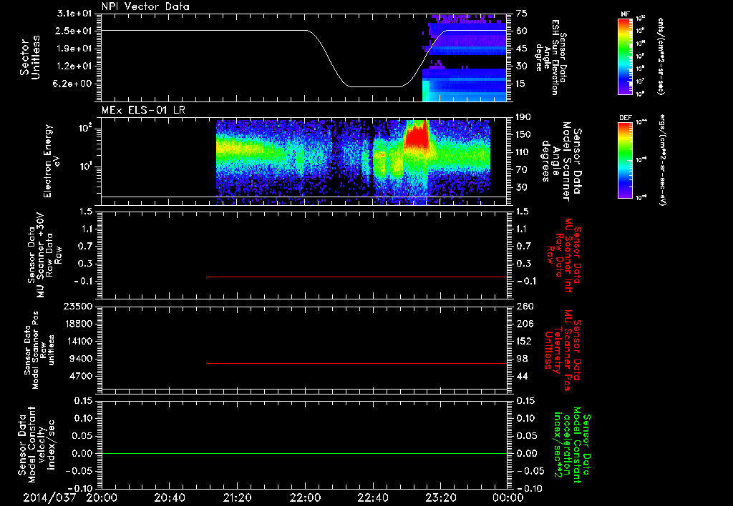Click the 'Sector Unitless' axis title

point(30,57)
